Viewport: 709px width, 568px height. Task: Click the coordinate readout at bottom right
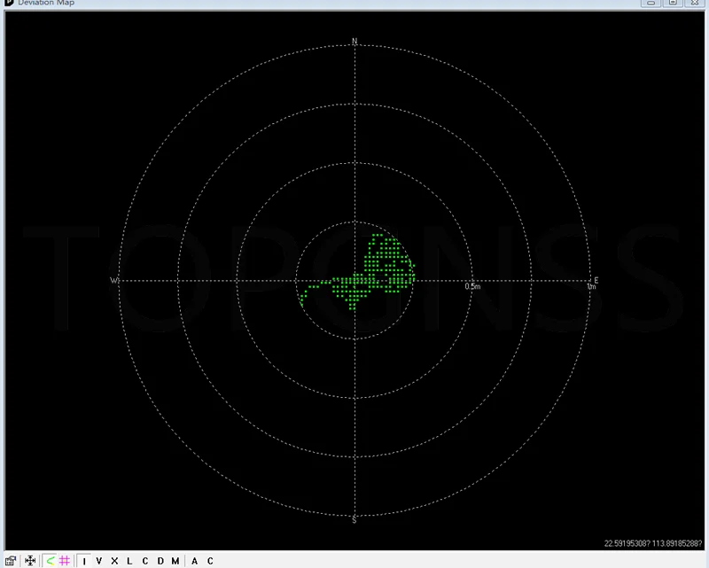(x=653, y=543)
